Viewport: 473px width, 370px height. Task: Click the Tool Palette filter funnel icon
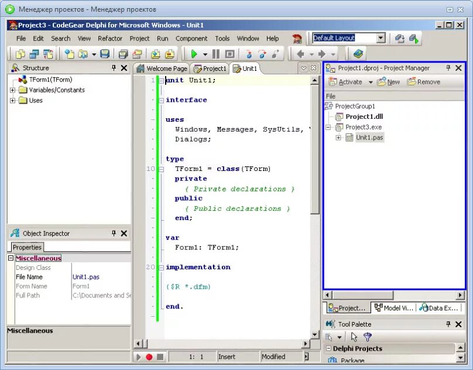(x=368, y=337)
